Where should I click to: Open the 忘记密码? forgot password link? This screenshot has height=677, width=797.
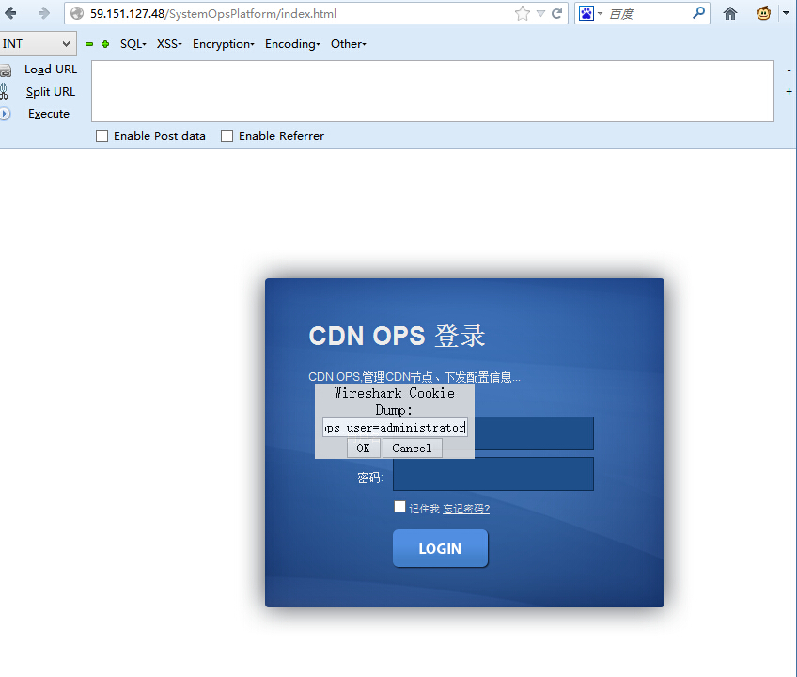click(466, 509)
